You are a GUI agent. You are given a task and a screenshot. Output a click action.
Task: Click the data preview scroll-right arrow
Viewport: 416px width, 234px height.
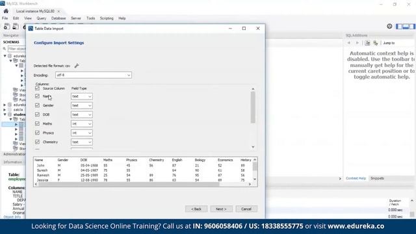pos(250,184)
